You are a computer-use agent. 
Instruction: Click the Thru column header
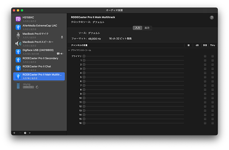[x=213, y=45]
